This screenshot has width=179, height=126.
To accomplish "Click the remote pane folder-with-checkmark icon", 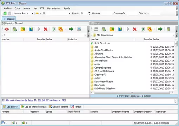I will (61, 29).
